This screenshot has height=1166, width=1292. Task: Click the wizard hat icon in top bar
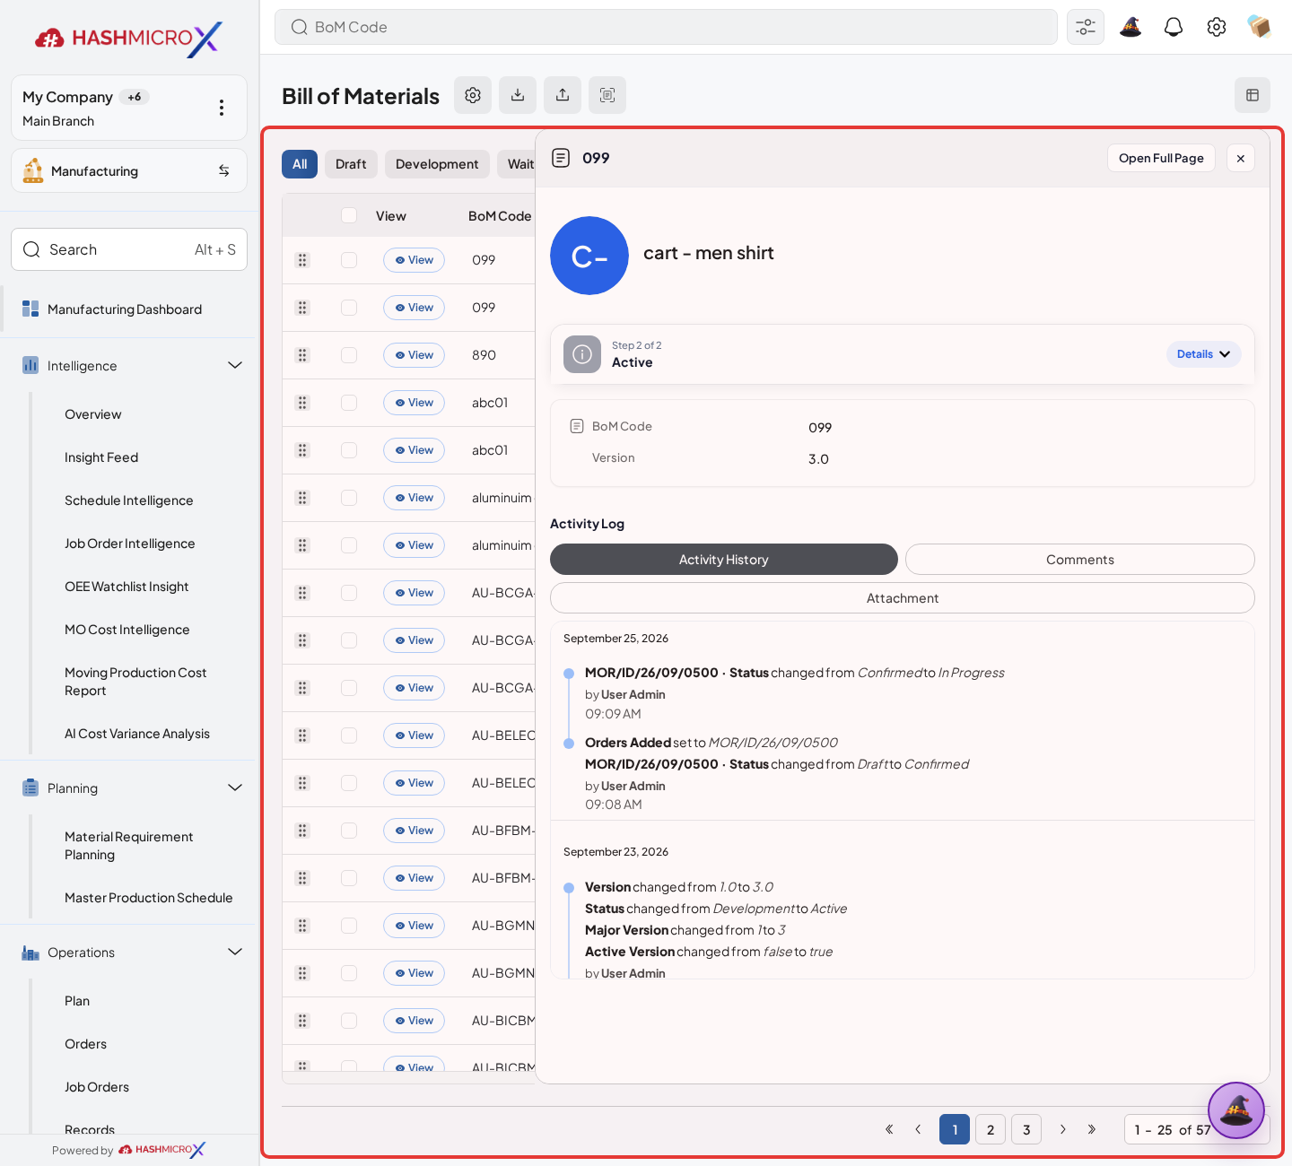pyautogui.click(x=1130, y=27)
